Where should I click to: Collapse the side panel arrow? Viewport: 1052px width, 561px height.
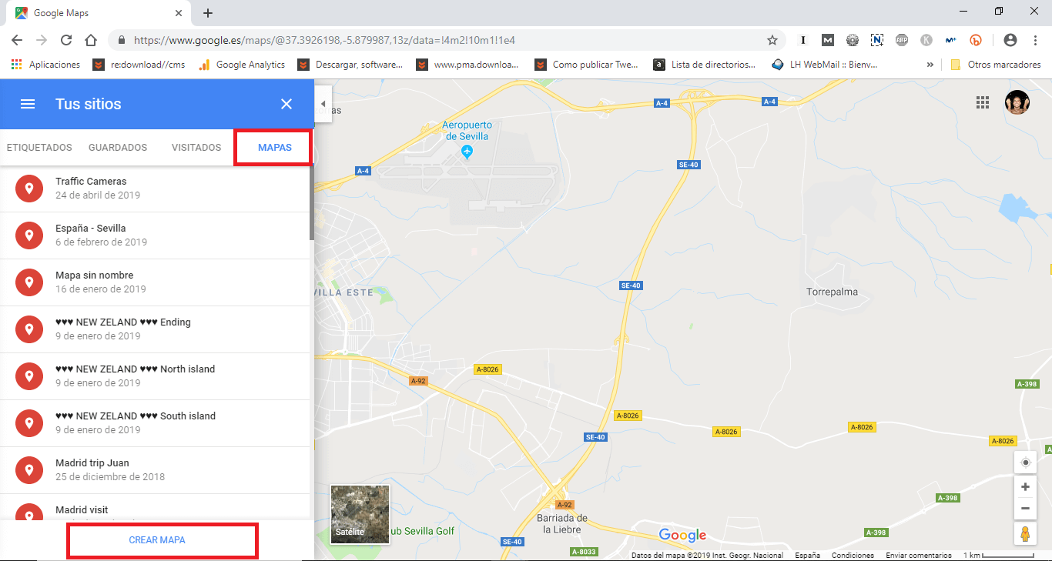click(x=323, y=104)
